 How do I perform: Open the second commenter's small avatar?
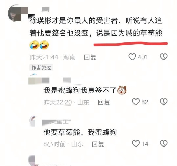tap(34, 76)
